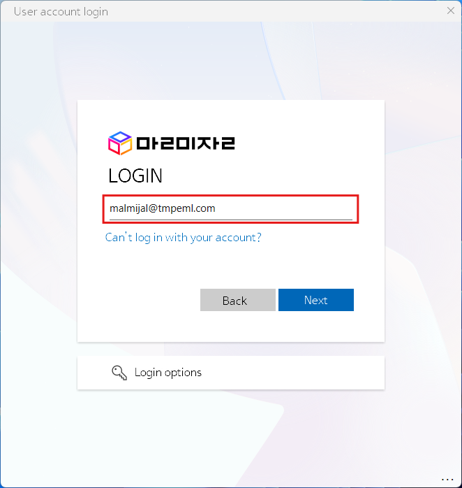Screen dimensions: 462x488
Task: Click the LOGIN heading text
Action: click(x=135, y=175)
